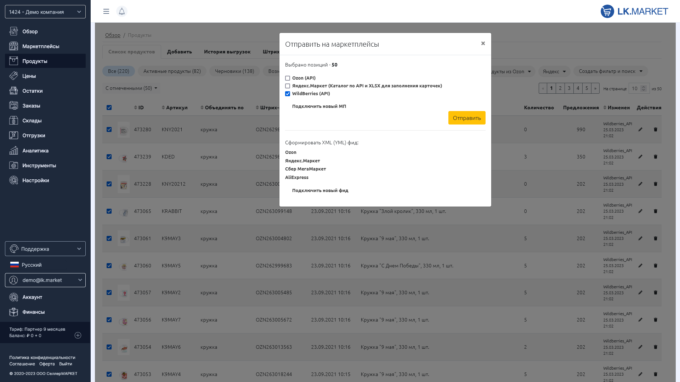The width and height of the screenshot is (680, 382).
Task: Open Маркетплейсы from sidebar icon
Action: click(13, 46)
